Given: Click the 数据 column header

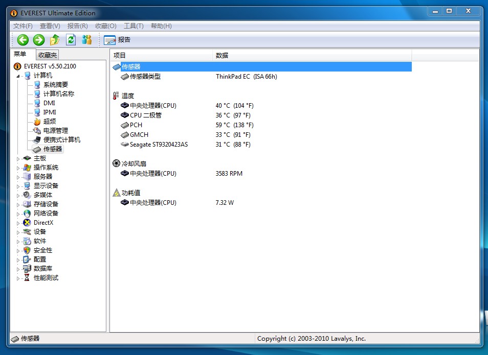Looking at the screenshot, I should (312, 55).
